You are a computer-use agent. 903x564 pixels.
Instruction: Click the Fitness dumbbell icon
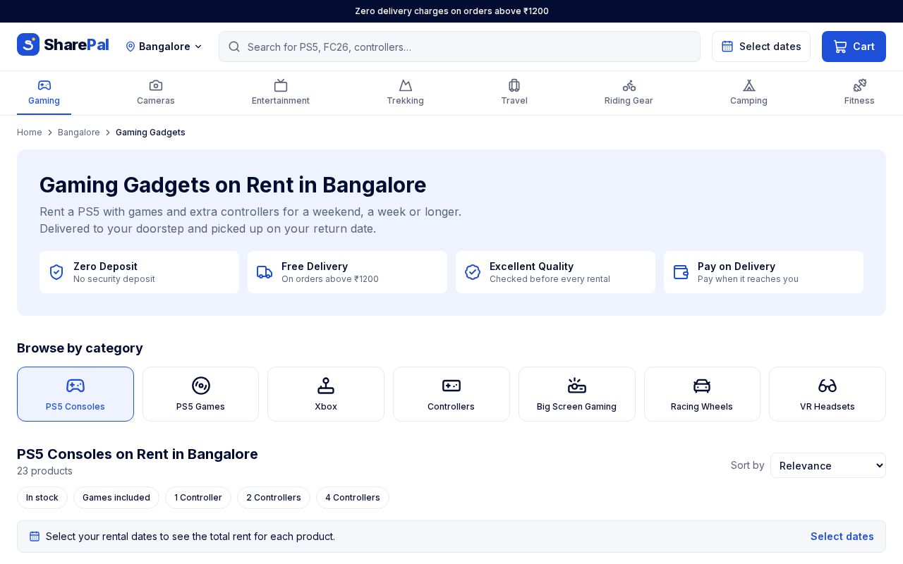coord(860,85)
